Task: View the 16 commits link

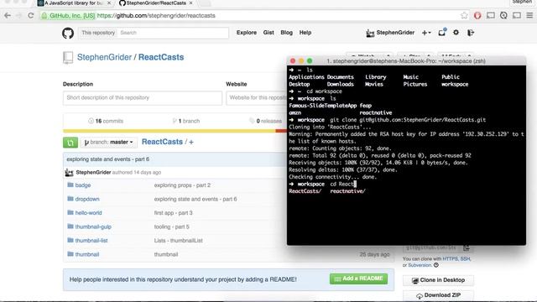Action: point(106,121)
